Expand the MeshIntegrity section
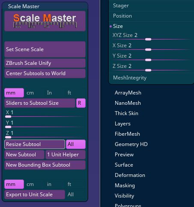This screenshot has width=194, height=207. pyautogui.click(x=130, y=78)
